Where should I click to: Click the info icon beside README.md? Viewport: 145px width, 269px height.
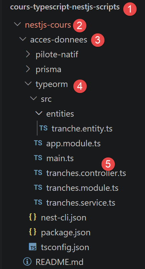point(27,262)
